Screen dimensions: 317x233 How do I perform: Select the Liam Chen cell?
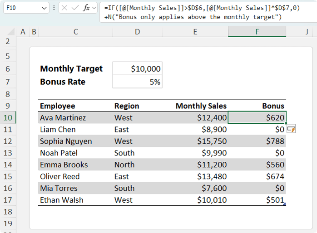(75, 129)
